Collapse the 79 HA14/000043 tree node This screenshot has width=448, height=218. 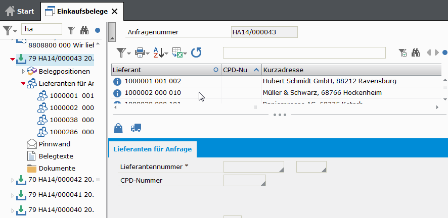point(12,59)
